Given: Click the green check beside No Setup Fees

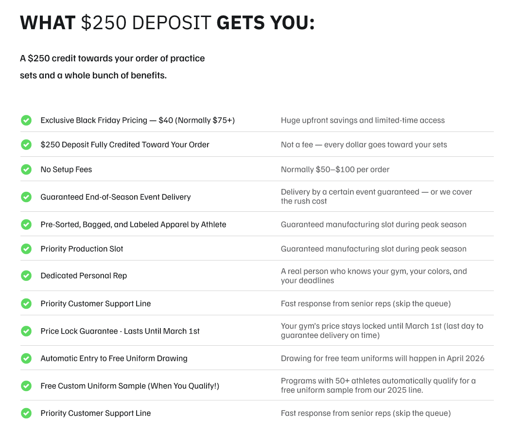Looking at the screenshot, I should (x=26, y=169).
